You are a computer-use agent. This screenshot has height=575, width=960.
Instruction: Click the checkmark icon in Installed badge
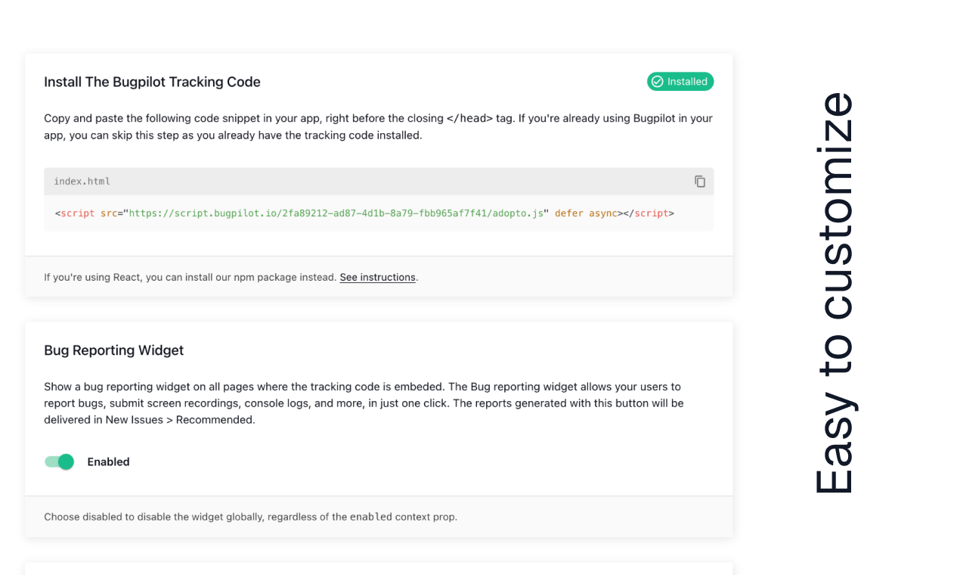click(x=658, y=82)
